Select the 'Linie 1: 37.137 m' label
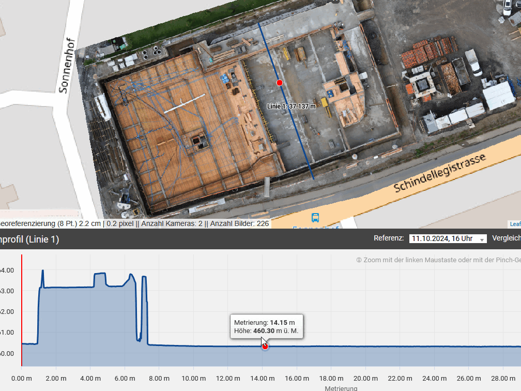This screenshot has width=521, height=391. (x=291, y=106)
